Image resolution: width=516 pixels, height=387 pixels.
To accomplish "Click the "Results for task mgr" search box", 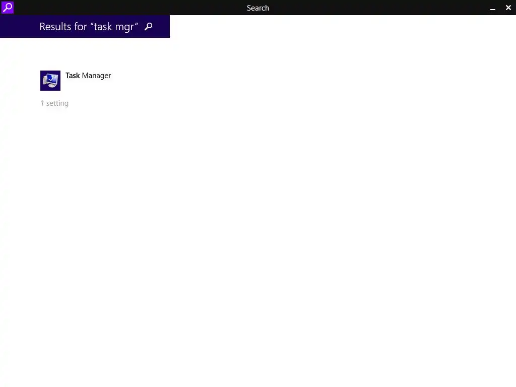I will point(85,26).
